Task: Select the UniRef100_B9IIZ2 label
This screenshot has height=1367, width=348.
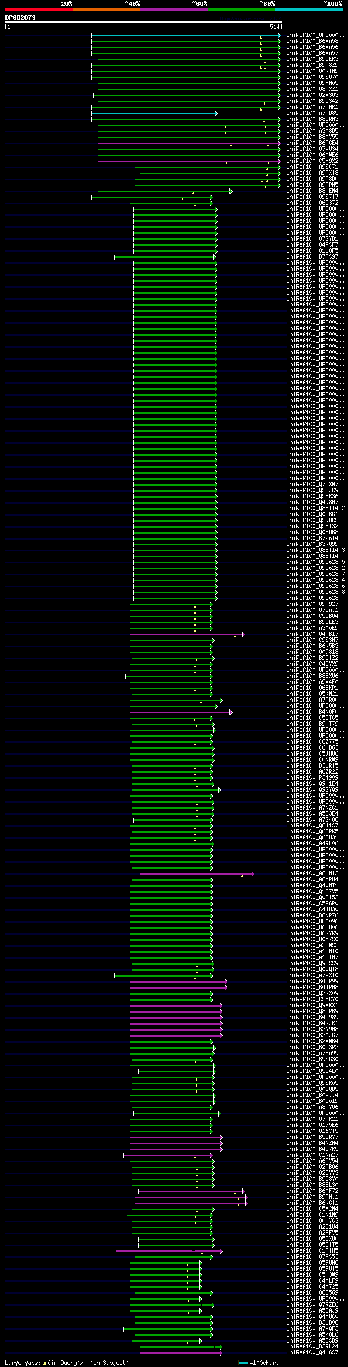Action: pyautogui.click(x=312, y=658)
